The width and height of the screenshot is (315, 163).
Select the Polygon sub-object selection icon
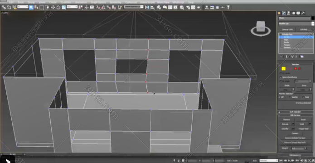pyautogui.click(x=296, y=69)
